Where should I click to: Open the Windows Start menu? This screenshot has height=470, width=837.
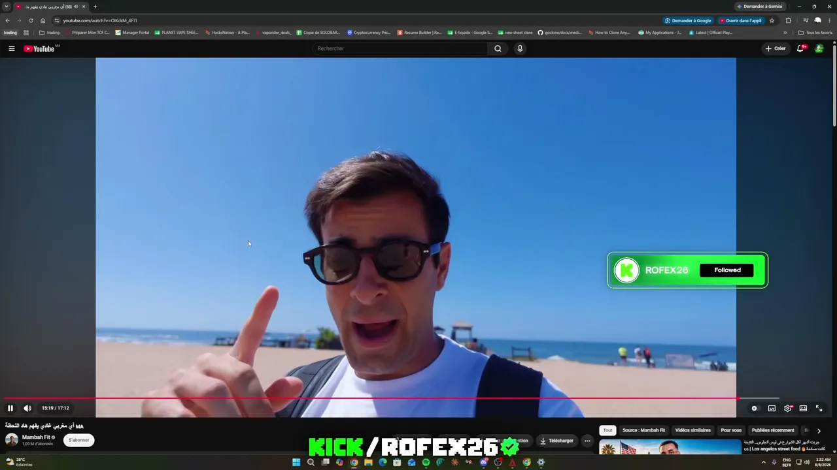(296, 462)
